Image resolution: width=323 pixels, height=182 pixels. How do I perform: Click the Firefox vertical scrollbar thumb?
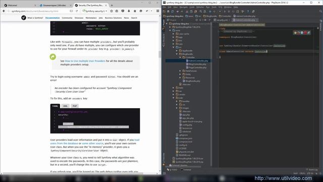tap(159, 55)
